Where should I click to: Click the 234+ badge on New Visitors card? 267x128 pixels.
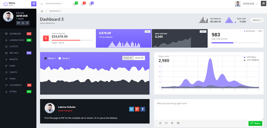click(x=203, y=32)
